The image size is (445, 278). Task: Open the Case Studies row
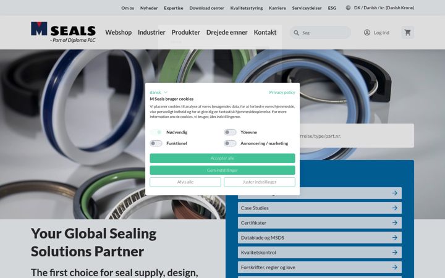[x=320, y=208]
